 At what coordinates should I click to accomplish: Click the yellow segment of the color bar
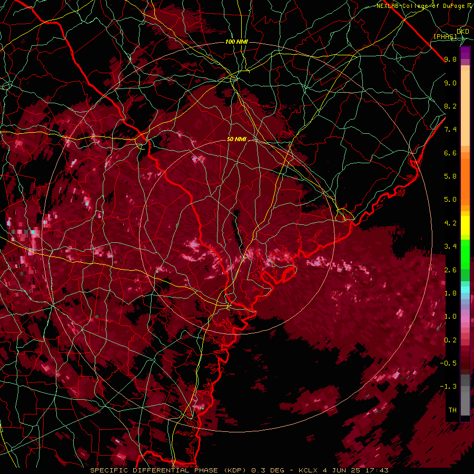tap(465, 225)
